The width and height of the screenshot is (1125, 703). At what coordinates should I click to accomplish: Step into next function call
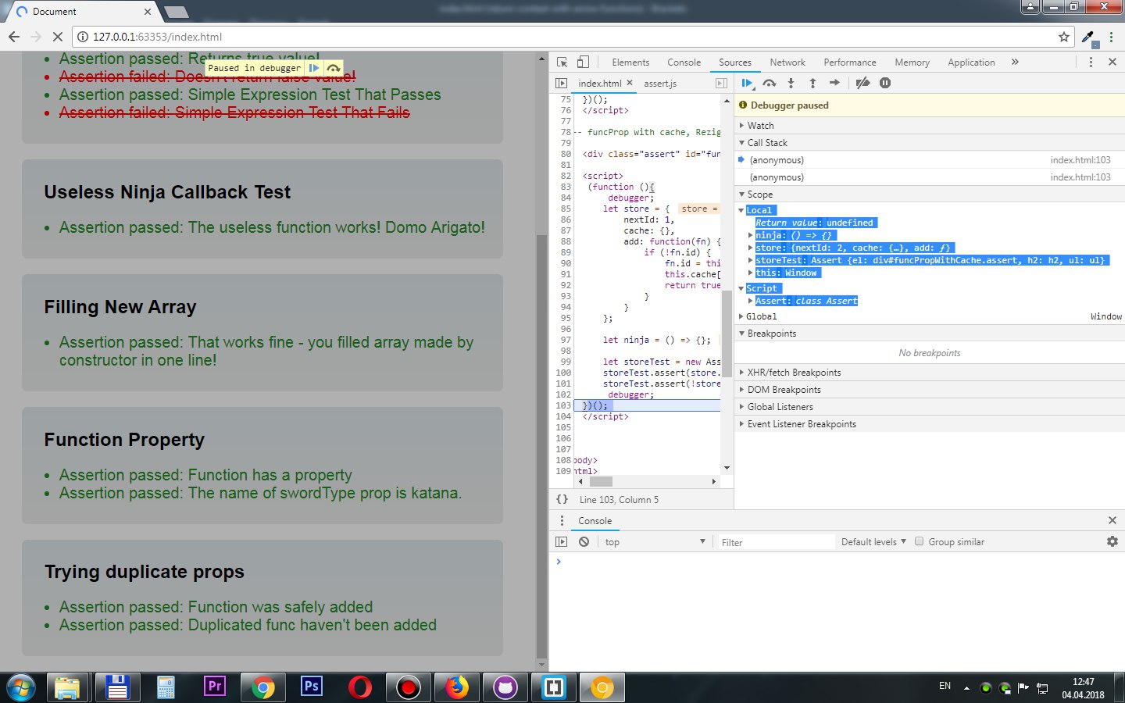pos(791,83)
